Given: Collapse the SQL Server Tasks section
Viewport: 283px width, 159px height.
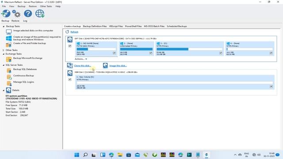Looking at the screenshot, I should coord(4,65).
